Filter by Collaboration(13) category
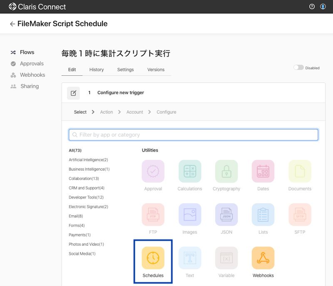 pos(84,179)
